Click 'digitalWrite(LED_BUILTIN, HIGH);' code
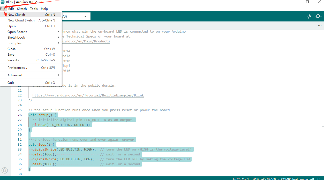The width and height of the screenshot is (324, 180). (64, 149)
